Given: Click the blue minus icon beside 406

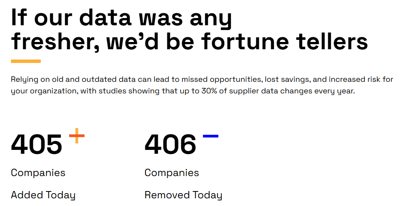Looking at the screenshot, I should [x=210, y=136].
